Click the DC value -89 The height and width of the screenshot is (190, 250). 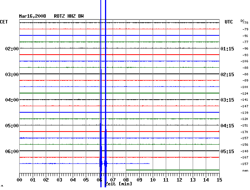pos(245,80)
